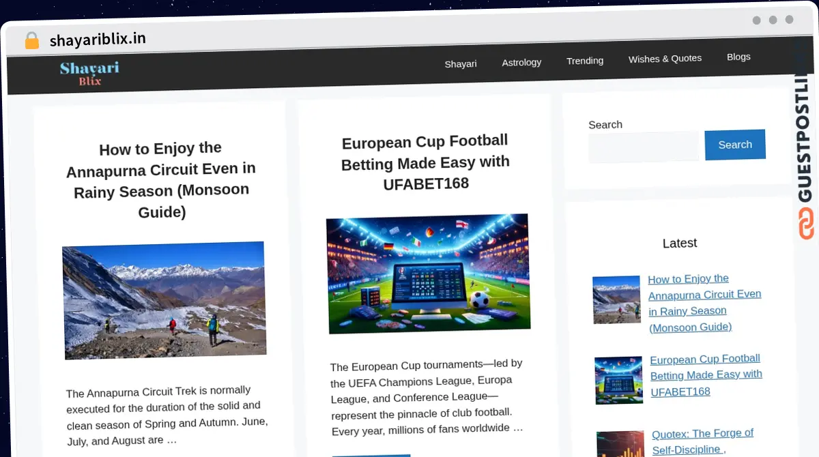
Task: Go to Trending section
Action: click(585, 61)
